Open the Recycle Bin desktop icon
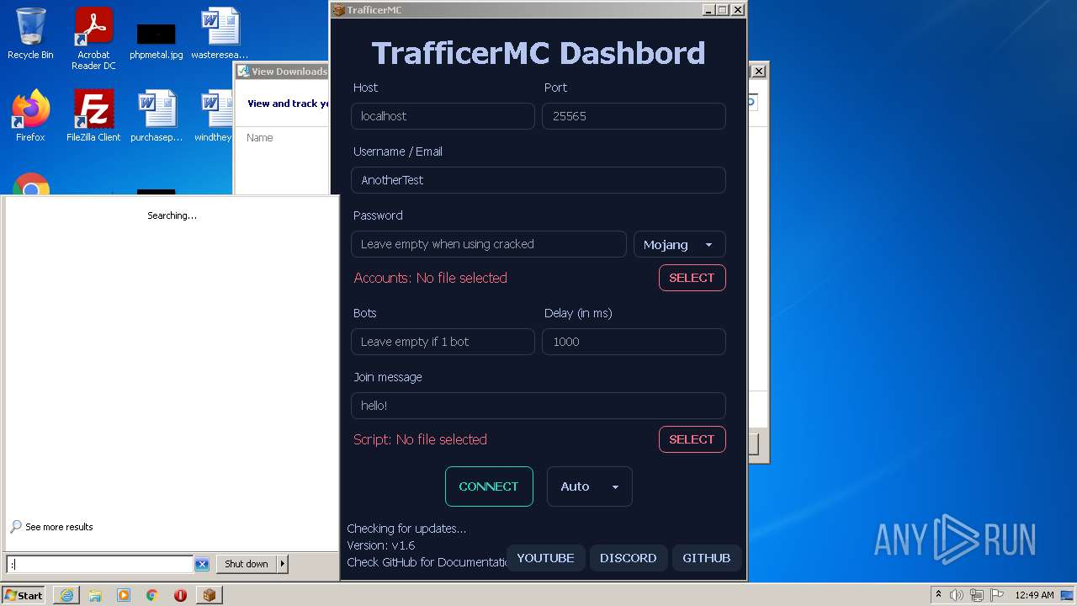 click(x=30, y=34)
